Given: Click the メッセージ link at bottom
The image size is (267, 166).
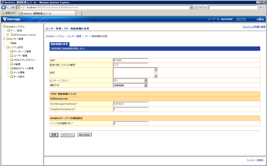Looking at the screenshot, I should pyautogui.click(x=255, y=160).
